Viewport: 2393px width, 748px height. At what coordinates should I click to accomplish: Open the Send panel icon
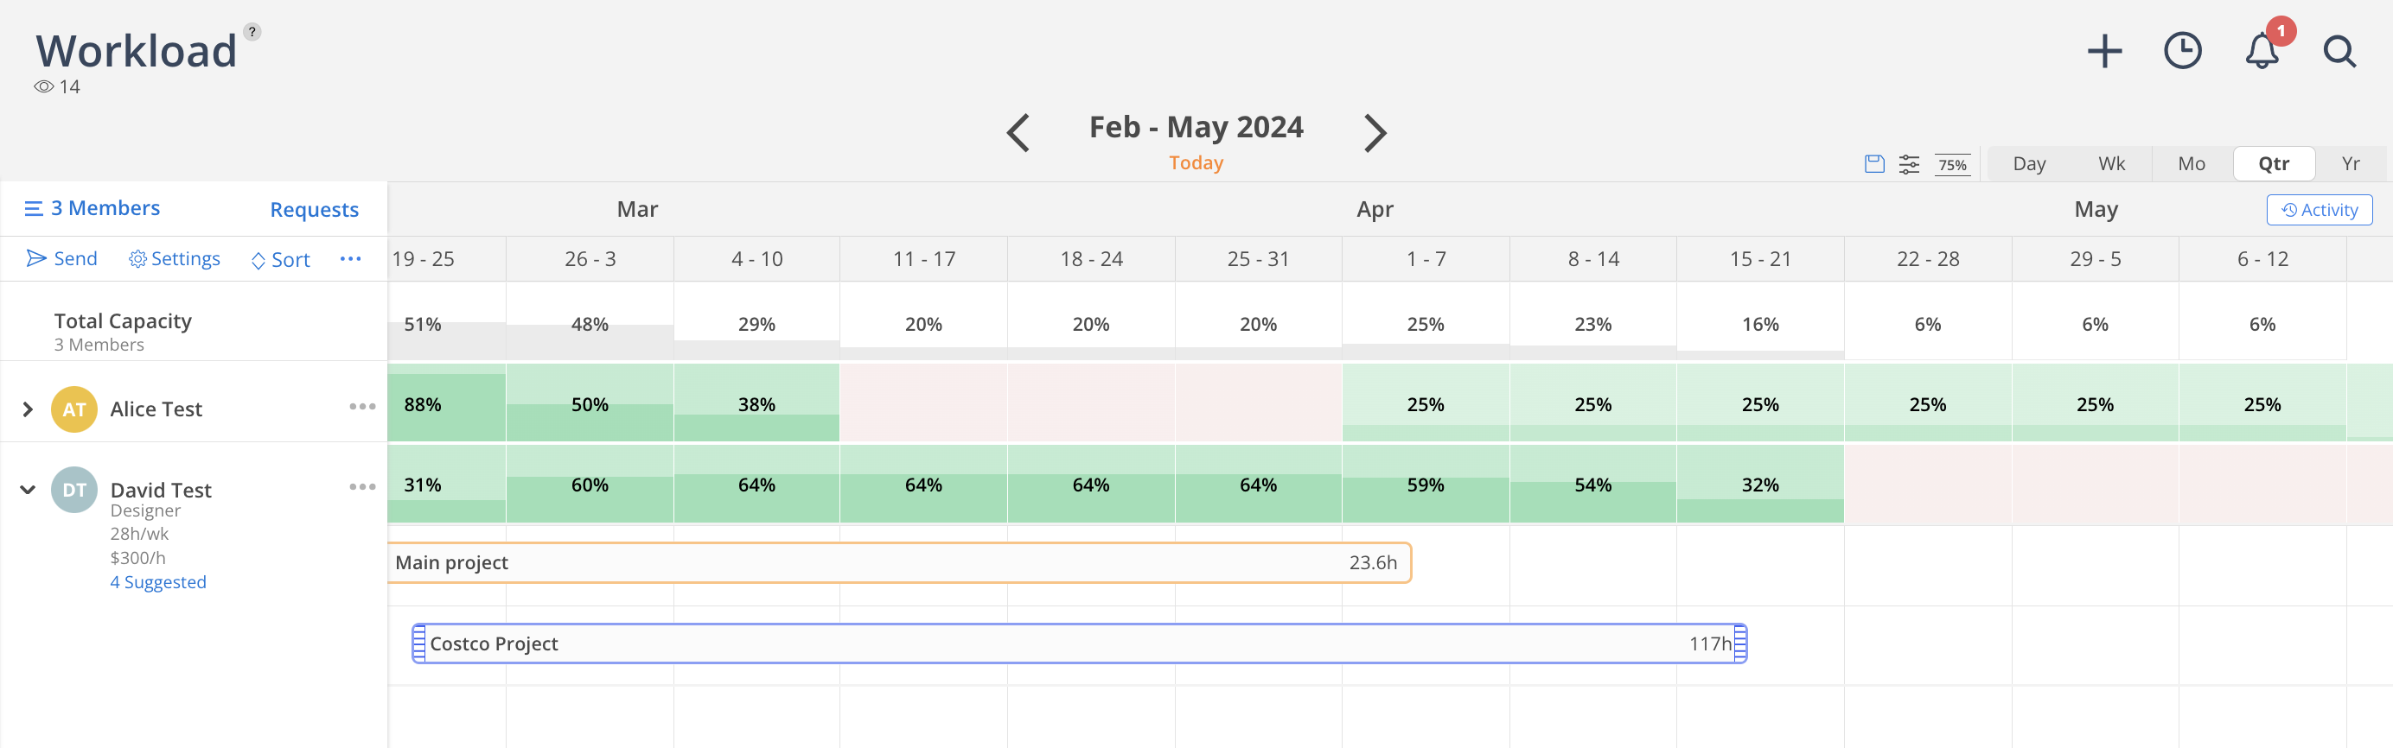(35, 258)
